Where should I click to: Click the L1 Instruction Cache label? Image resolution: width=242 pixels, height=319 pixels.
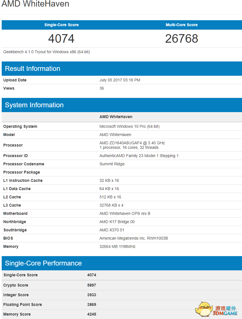tap(23, 180)
